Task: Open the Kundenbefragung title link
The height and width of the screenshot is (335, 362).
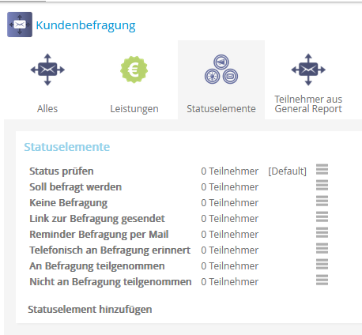Action: (85, 25)
